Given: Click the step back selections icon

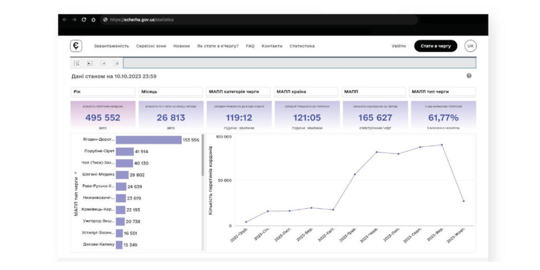Looking at the screenshot, I should pyautogui.click(x=90, y=63).
